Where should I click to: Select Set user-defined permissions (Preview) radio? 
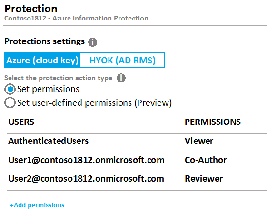pos(10,102)
